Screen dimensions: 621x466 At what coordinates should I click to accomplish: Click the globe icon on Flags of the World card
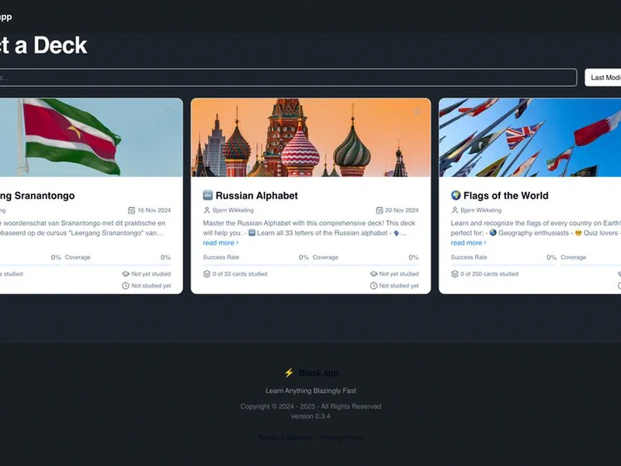pyautogui.click(x=456, y=196)
